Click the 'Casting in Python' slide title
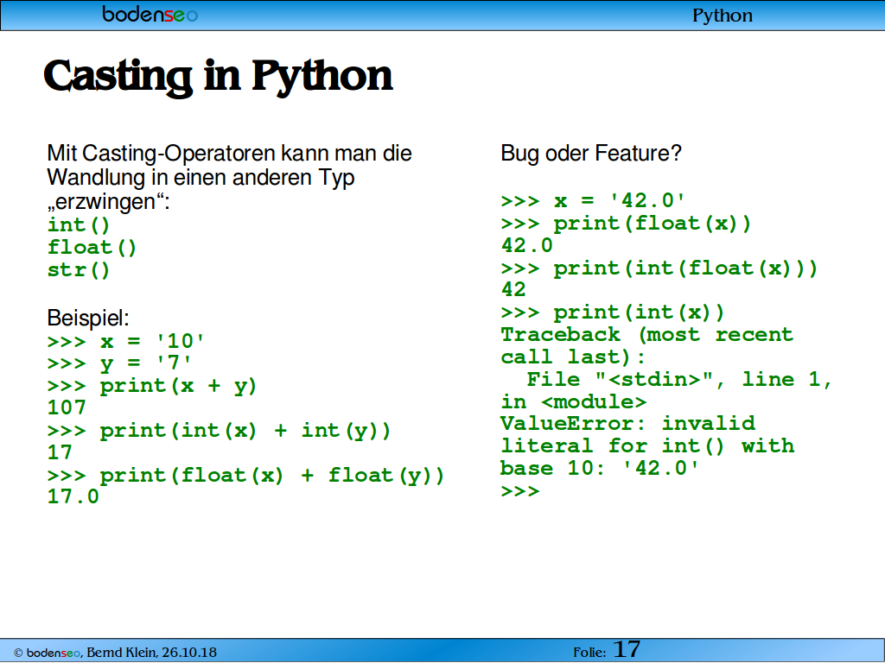This screenshot has width=885, height=663. [218, 76]
